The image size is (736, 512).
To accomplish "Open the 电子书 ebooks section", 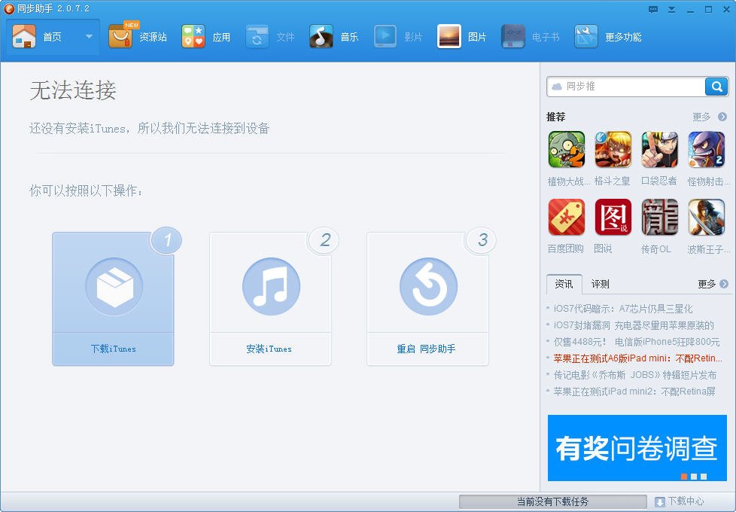I will coord(531,37).
